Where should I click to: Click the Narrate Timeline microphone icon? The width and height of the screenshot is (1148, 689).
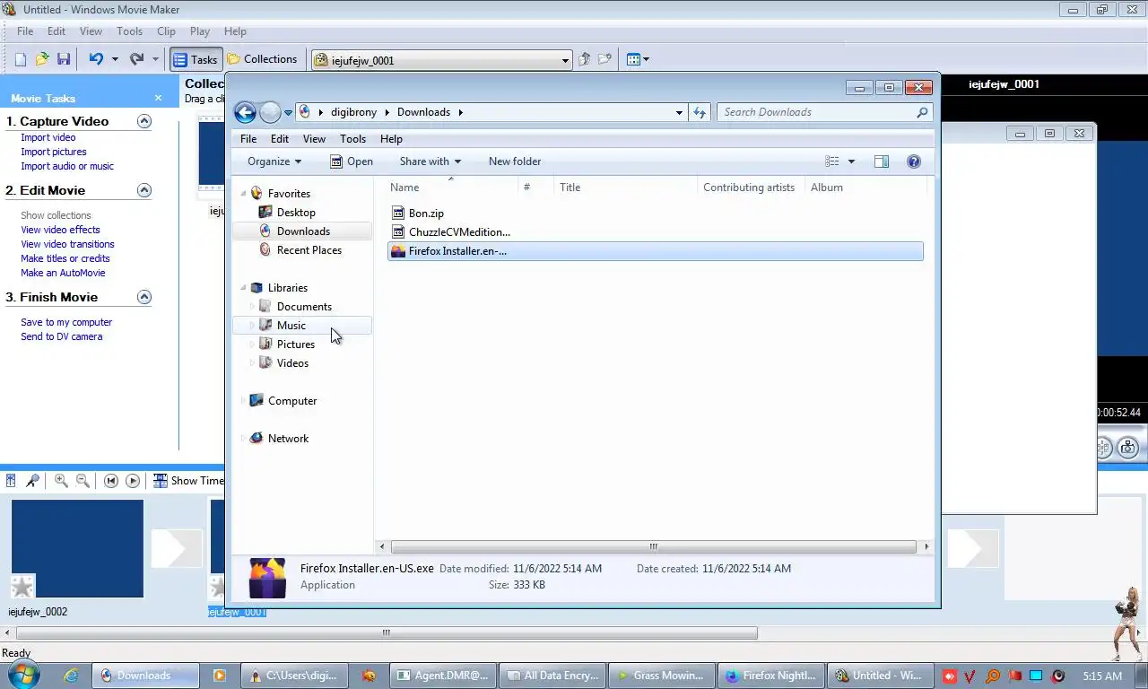click(32, 481)
